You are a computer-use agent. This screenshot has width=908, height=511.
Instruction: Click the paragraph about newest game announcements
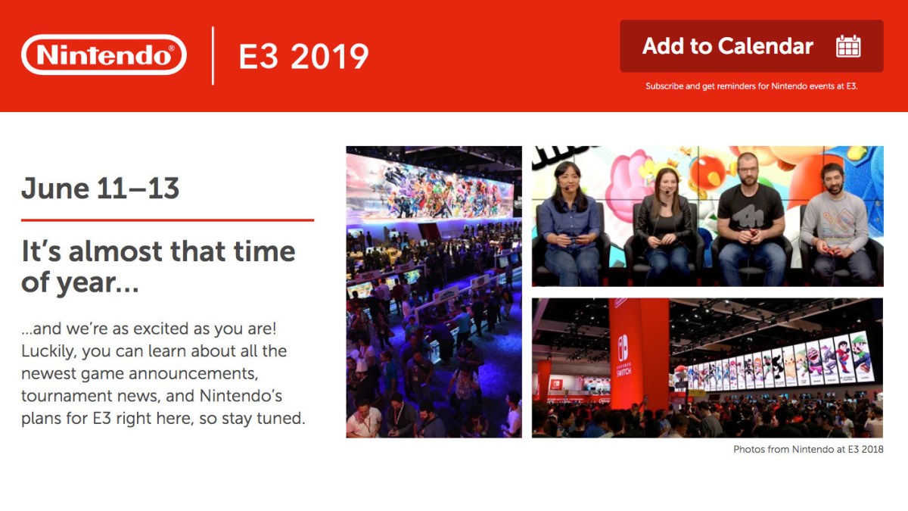(163, 374)
